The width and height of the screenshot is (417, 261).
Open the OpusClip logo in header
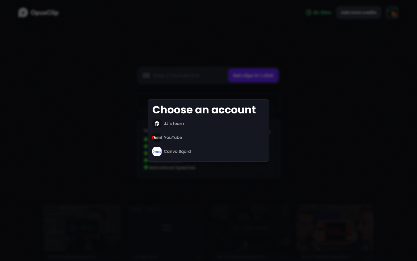pos(23,12)
